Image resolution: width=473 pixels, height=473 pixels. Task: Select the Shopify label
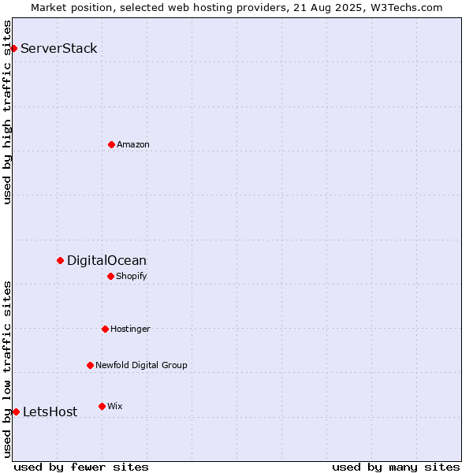131,276
